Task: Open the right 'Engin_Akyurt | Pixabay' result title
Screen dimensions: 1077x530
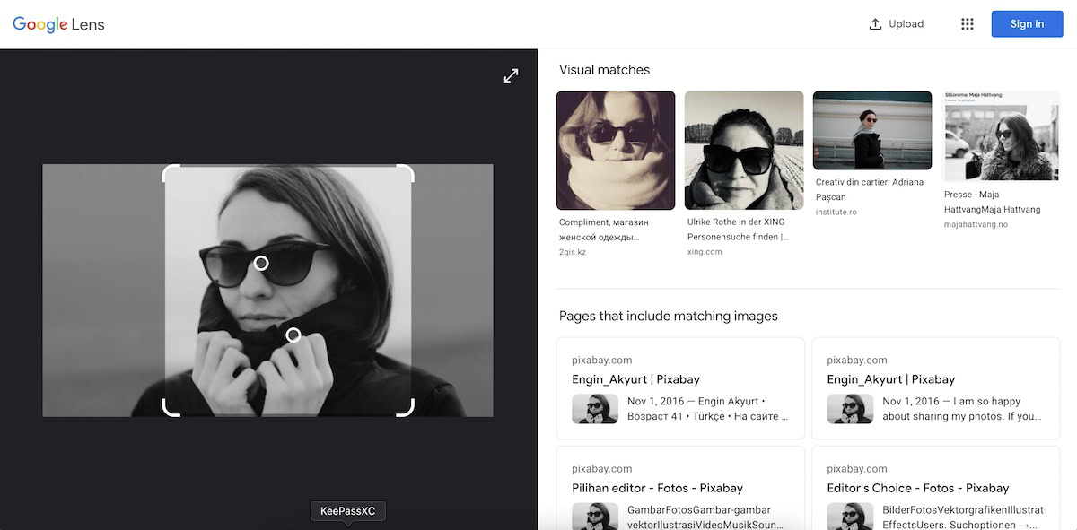Action: [x=891, y=379]
